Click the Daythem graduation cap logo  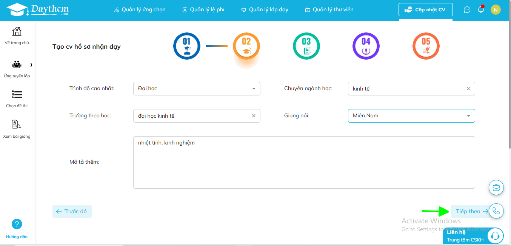coord(37,10)
